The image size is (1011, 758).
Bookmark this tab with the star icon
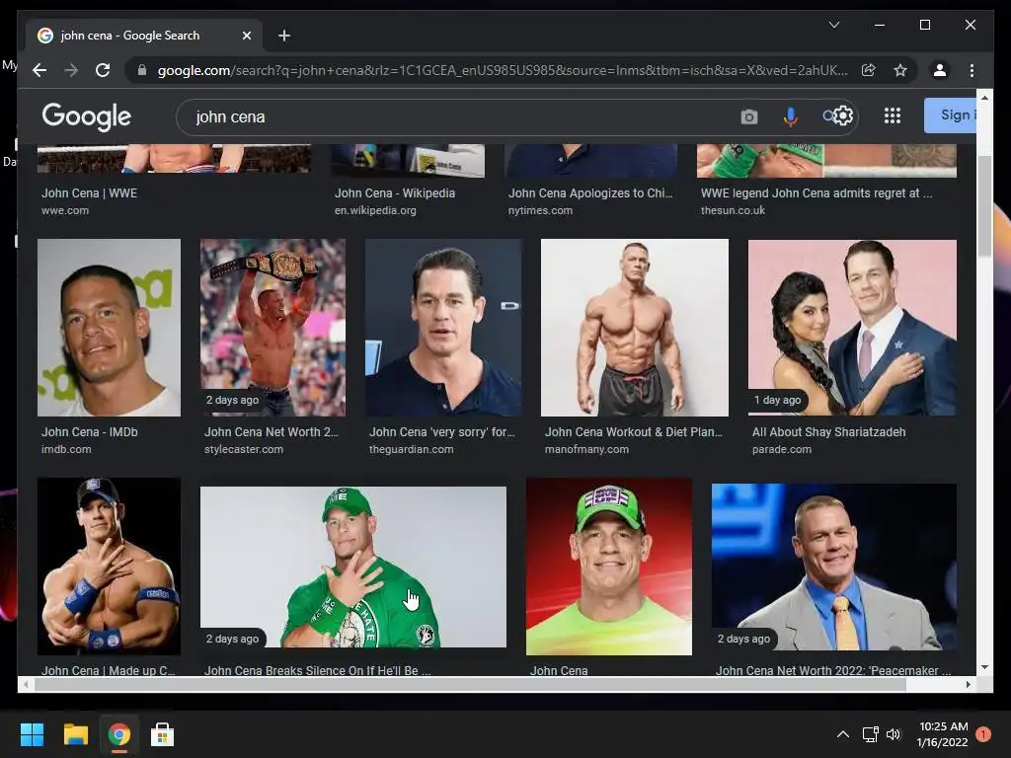[900, 70]
